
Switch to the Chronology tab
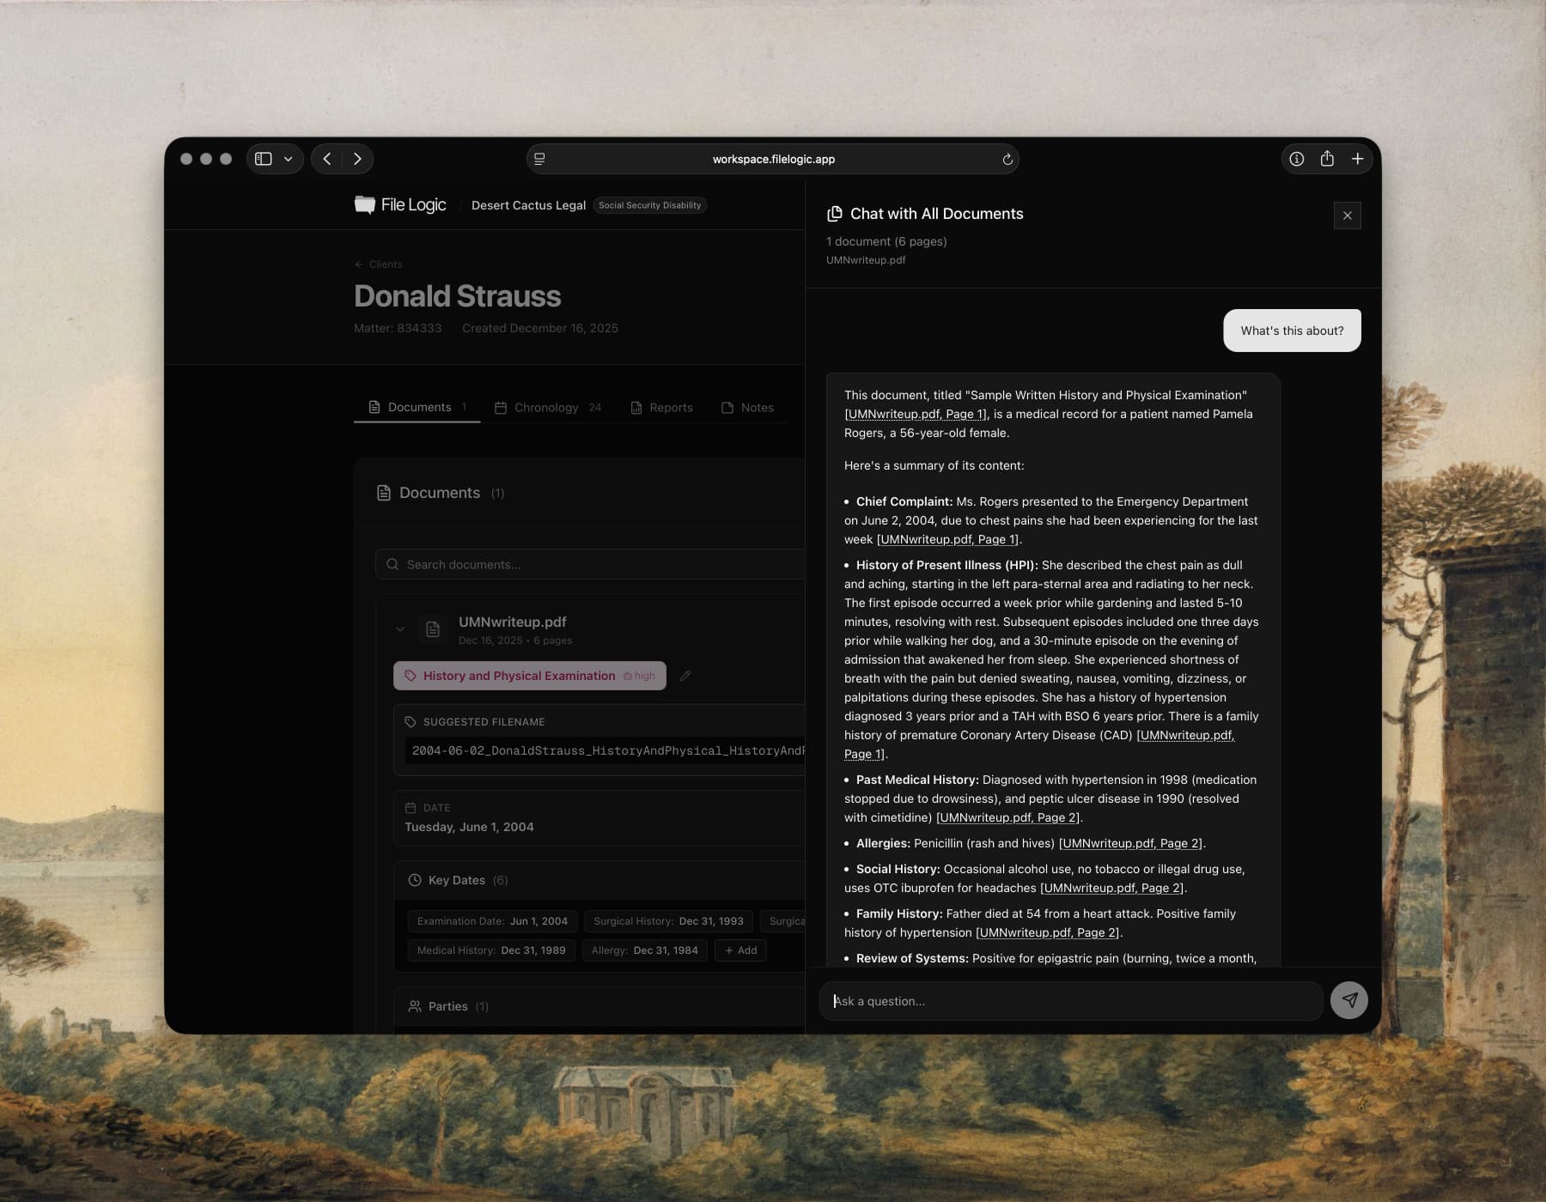coord(546,408)
